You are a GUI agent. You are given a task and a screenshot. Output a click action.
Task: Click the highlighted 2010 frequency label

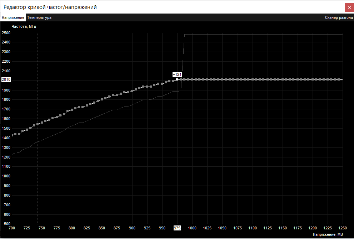pos(6,79)
